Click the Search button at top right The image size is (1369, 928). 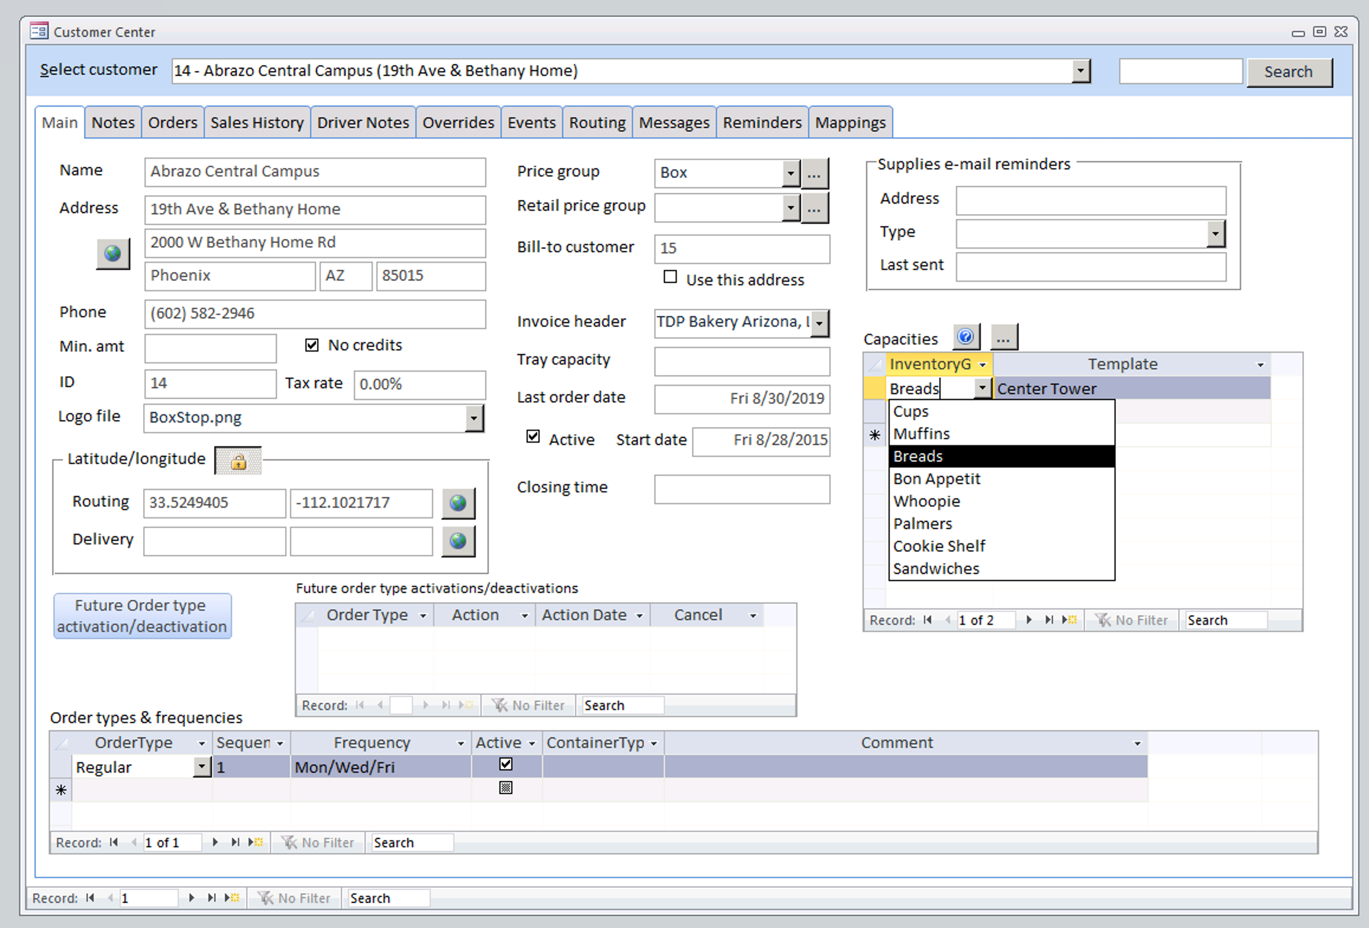coord(1288,72)
